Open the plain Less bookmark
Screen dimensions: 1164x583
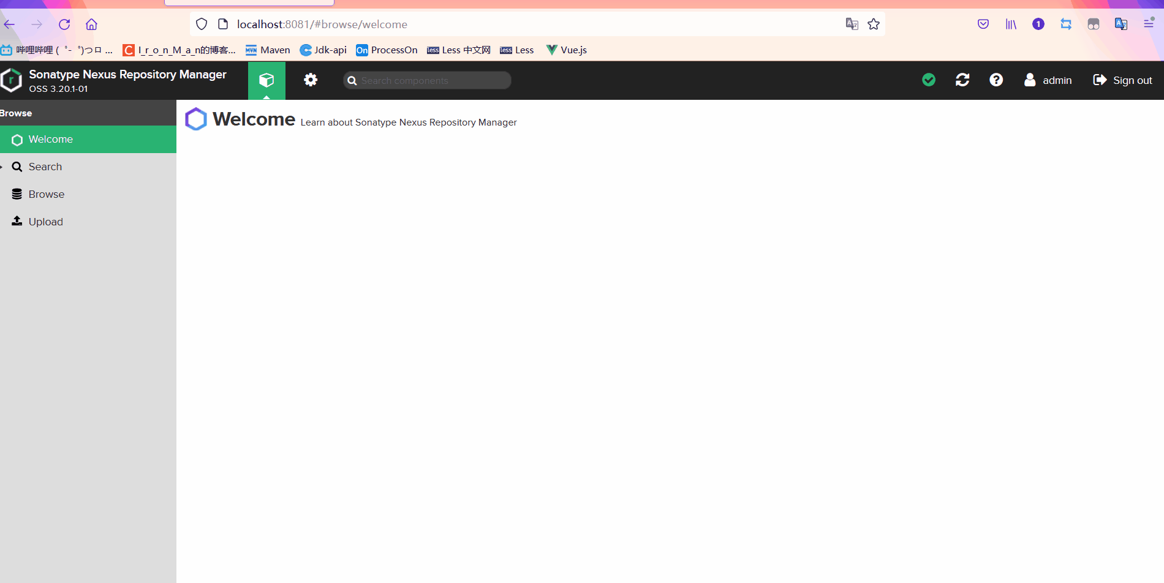[x=516, y=50]
